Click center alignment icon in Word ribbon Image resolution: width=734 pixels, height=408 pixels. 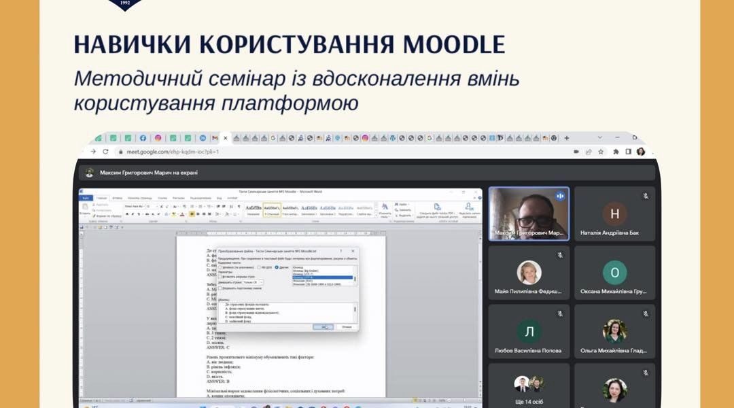[x=198, y=214]
